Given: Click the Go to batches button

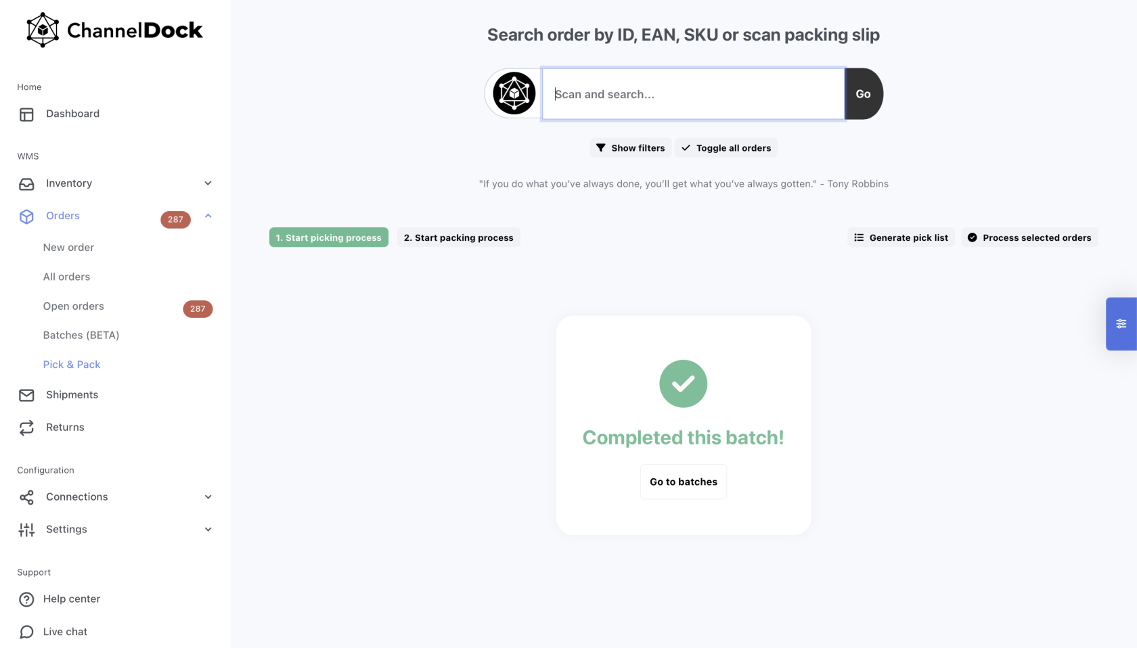Looking at the screenshot, I should click(684, 482).
